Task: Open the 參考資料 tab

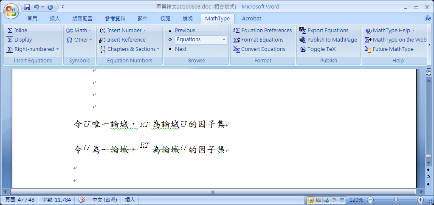Action: (x=115, y=19)
